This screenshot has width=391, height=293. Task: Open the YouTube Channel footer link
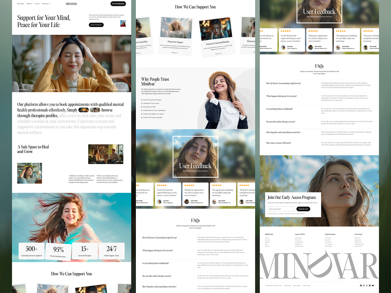(x=299, y=246)
